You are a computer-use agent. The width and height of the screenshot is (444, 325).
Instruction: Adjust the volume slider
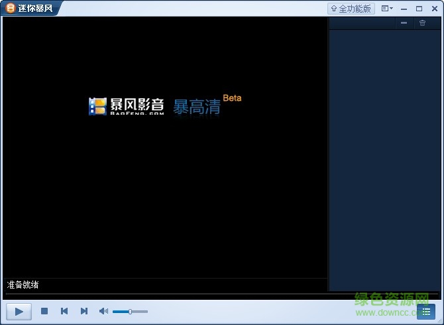click(131, 312)
